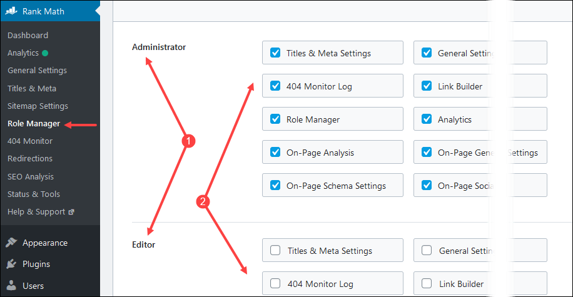Toggle Administrator On-Page Schema Settings checkbox

tap(275, 185)
